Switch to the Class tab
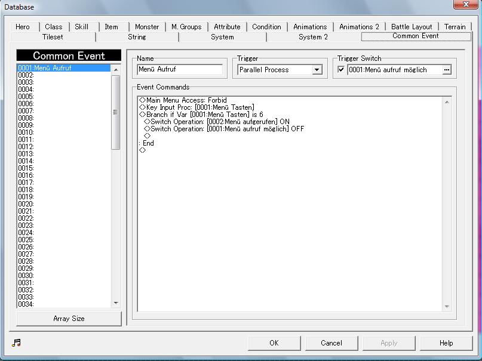 pyautogui.click(x=54, y=27)
